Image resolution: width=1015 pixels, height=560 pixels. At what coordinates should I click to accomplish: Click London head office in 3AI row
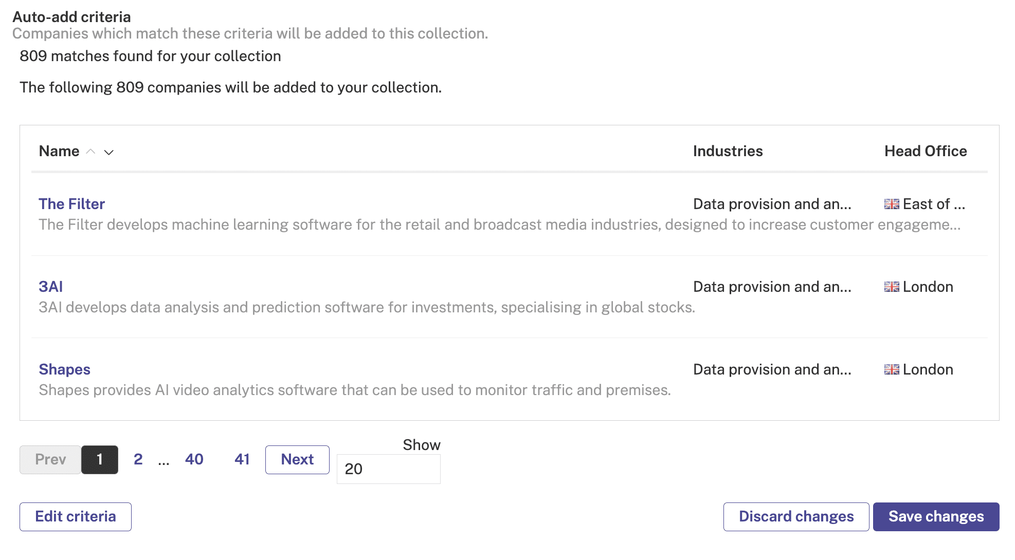pos(928,287)
